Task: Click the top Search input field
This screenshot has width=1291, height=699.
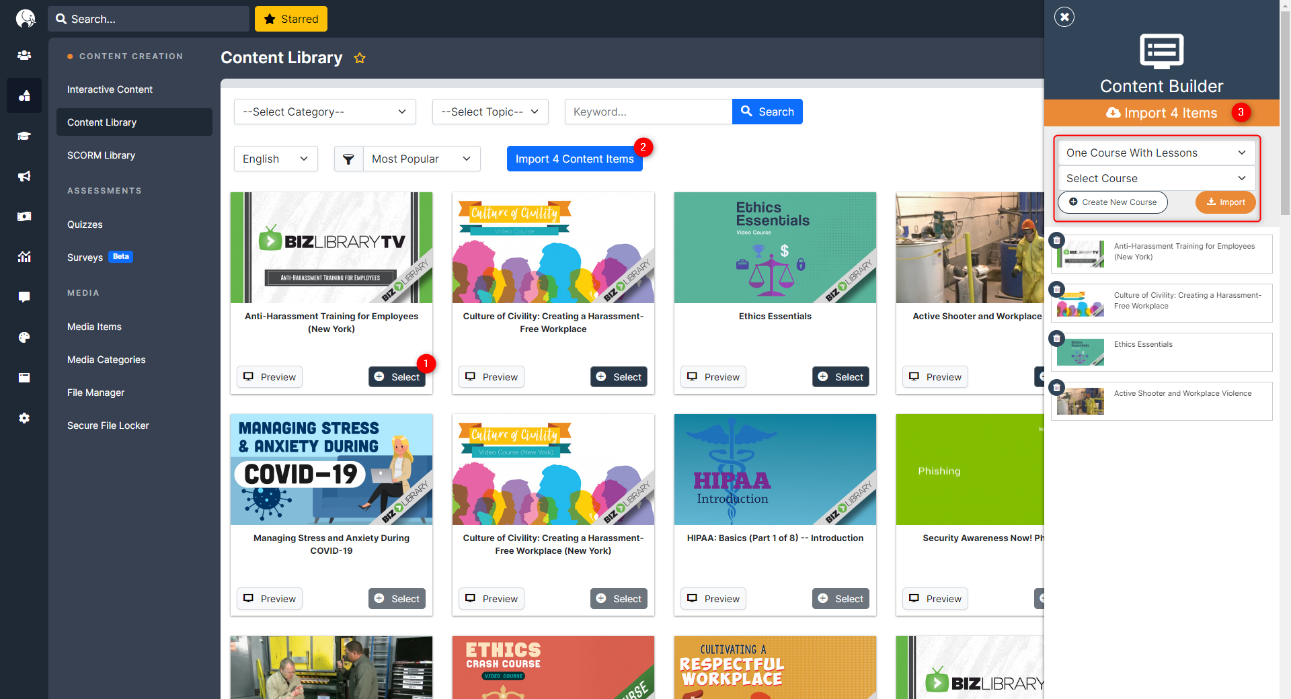Action: 149,19
